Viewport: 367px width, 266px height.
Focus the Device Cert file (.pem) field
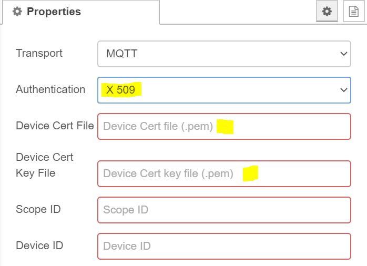click(x=158, y=127)
